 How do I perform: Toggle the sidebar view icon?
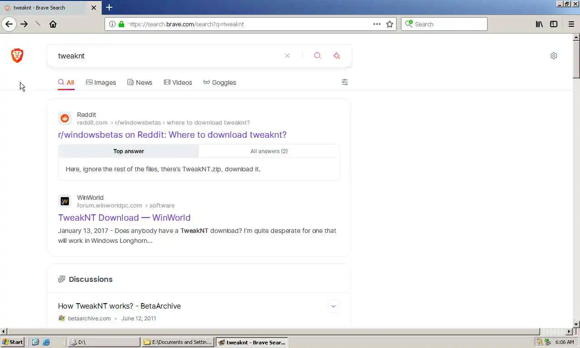tap(554, 24)
